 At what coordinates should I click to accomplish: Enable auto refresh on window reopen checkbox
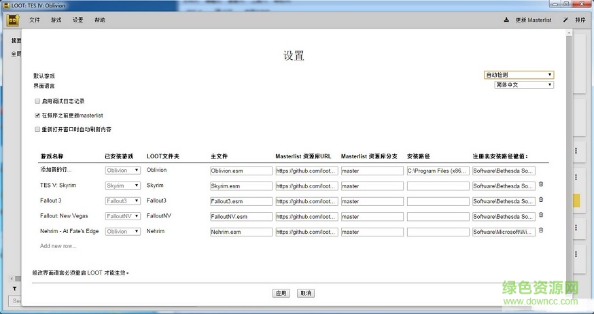pos(37,130)
